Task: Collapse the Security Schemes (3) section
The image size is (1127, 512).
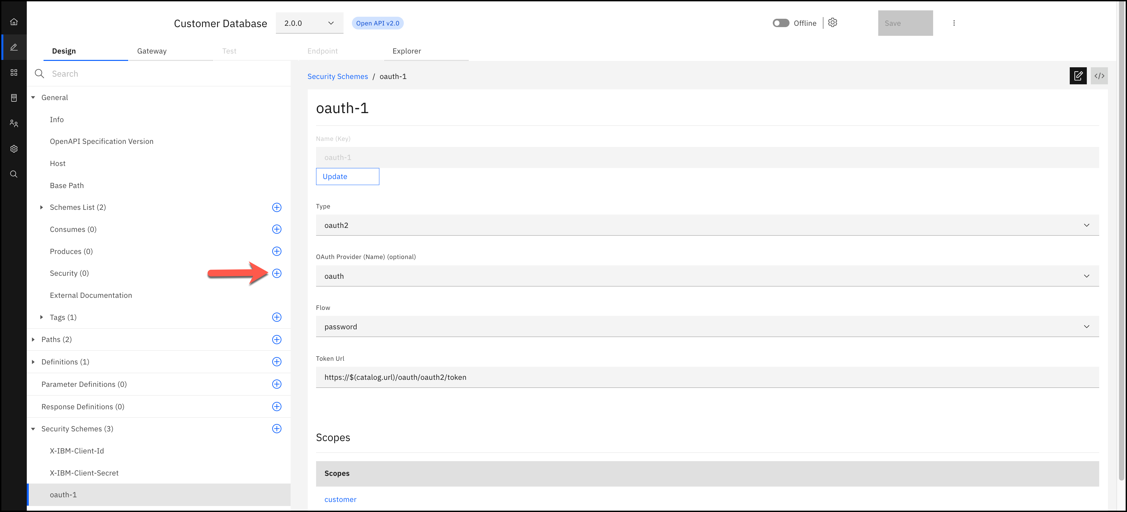Action: [x=33, y=428]
